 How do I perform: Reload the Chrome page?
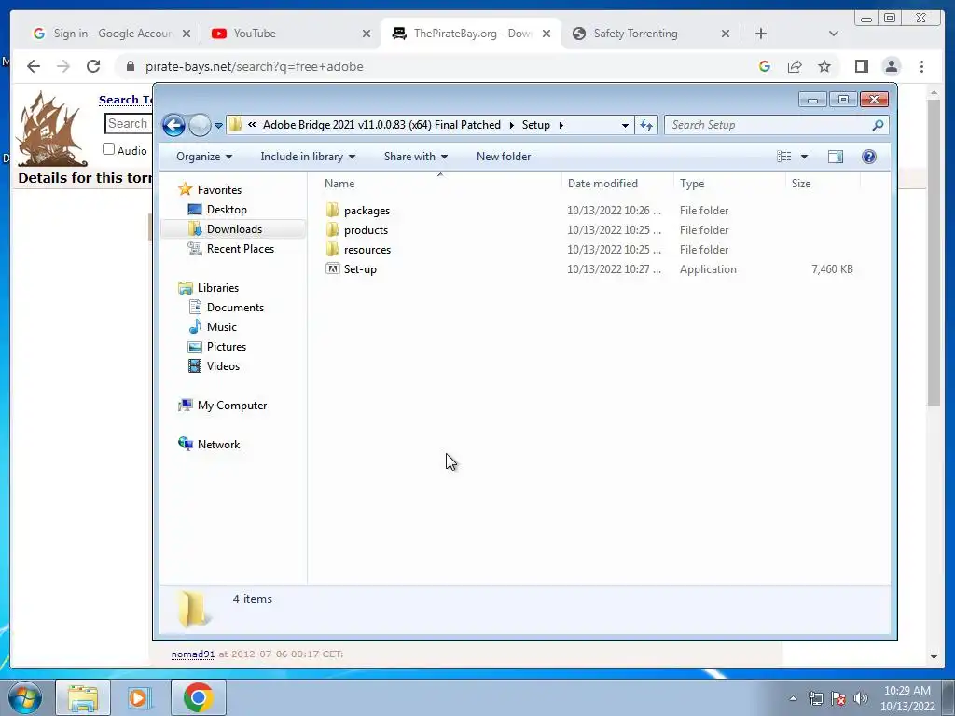click(x=92, y=66)
